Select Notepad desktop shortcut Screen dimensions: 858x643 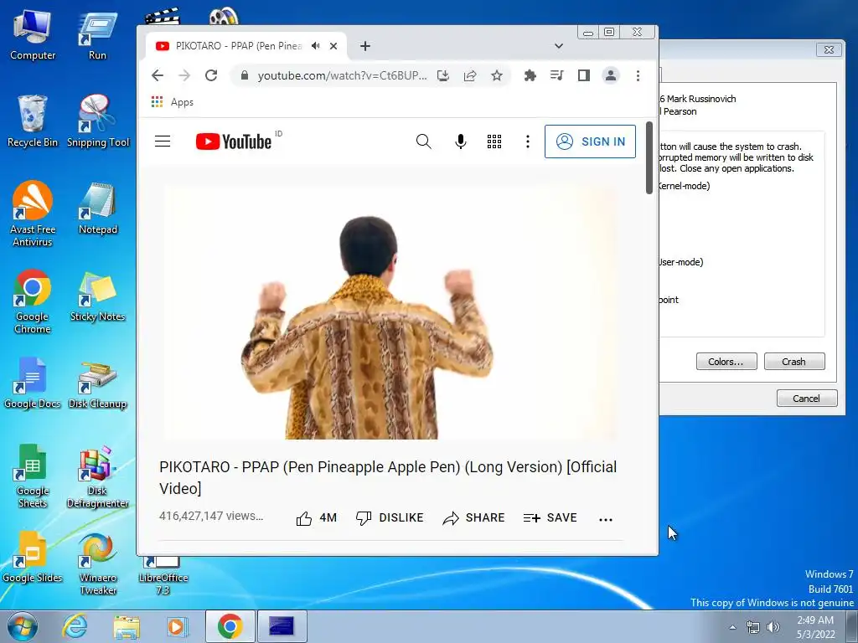(97, 208)
